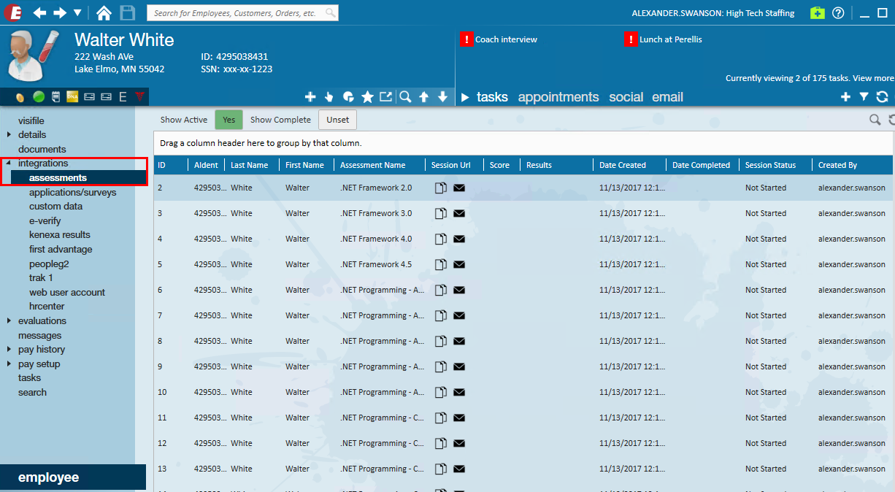Email session link for .NET Framework 2.0

pyautogui.click(x=459, y=188)
